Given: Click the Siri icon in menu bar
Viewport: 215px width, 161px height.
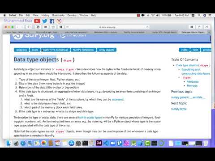Looking at the screenshot, I should point(205,15).
